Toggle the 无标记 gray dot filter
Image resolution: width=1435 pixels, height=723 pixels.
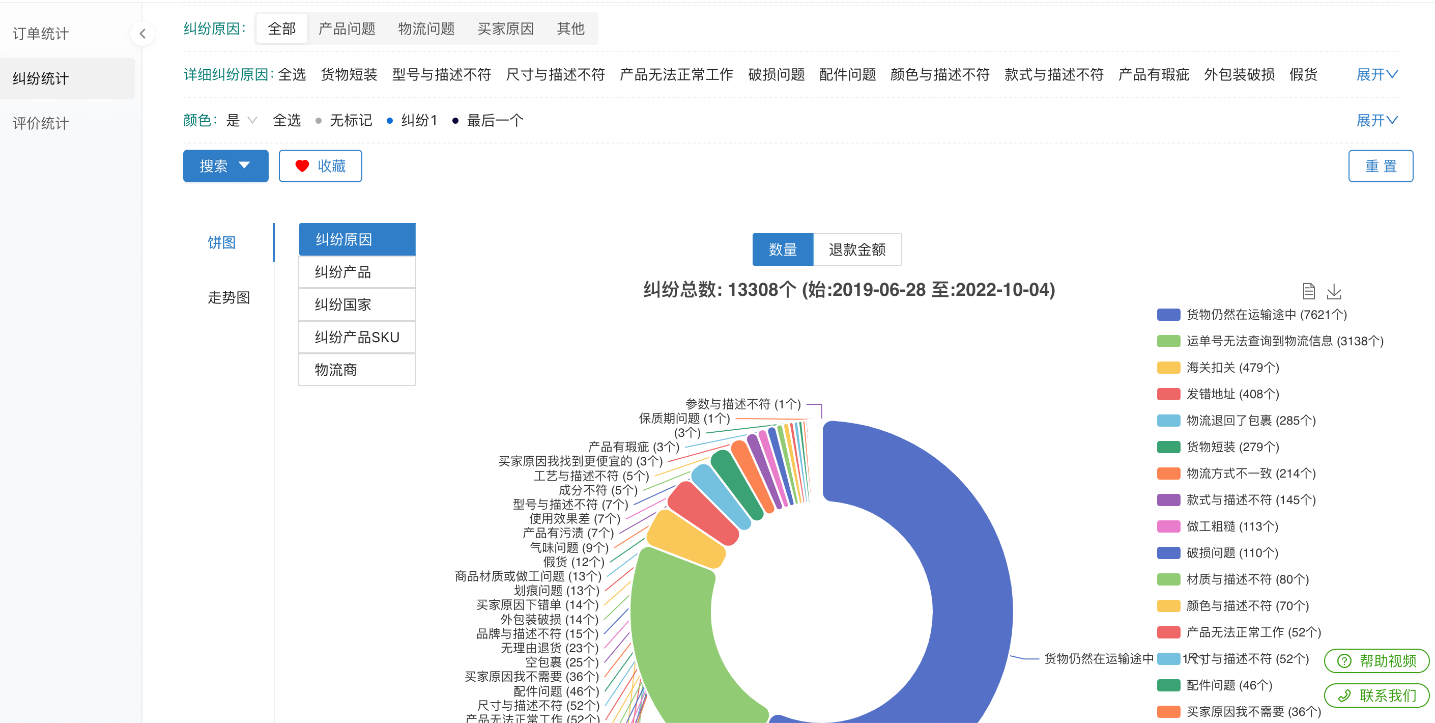[x=318, y=121]
